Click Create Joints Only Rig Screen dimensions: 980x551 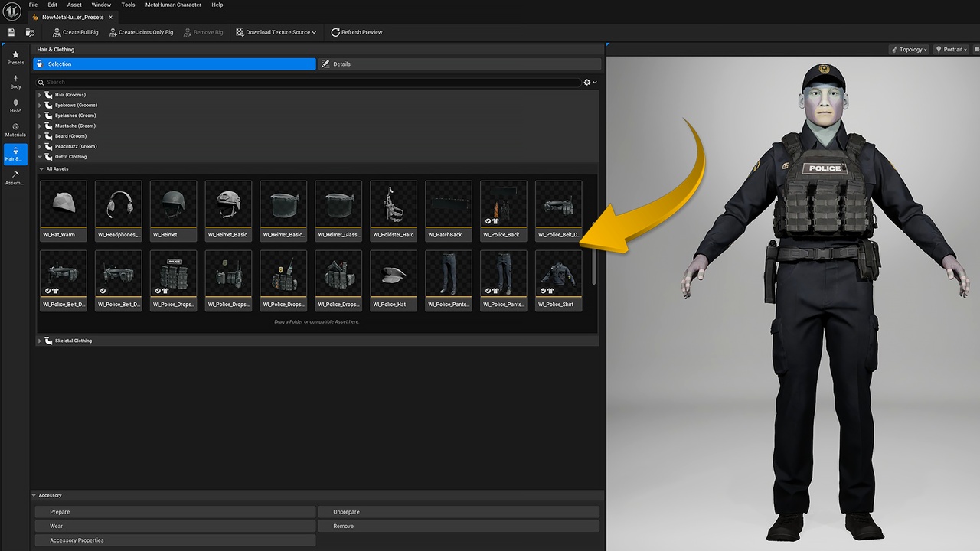141,32
